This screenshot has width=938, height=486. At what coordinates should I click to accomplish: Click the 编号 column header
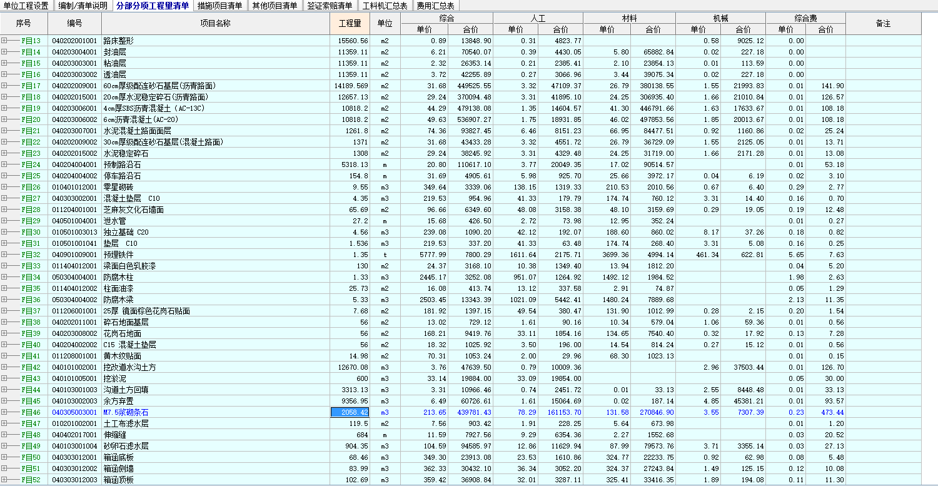[x=74, y=24]
